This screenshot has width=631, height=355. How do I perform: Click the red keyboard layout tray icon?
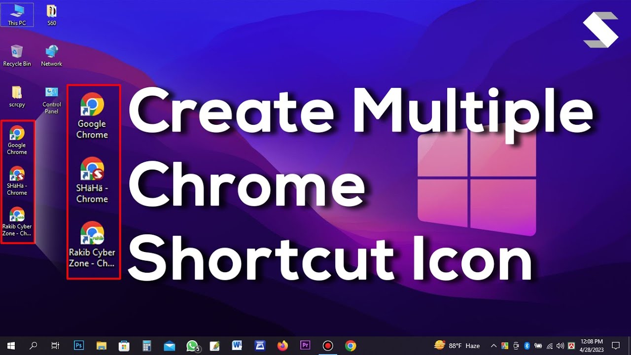click(x=571, y=346)
